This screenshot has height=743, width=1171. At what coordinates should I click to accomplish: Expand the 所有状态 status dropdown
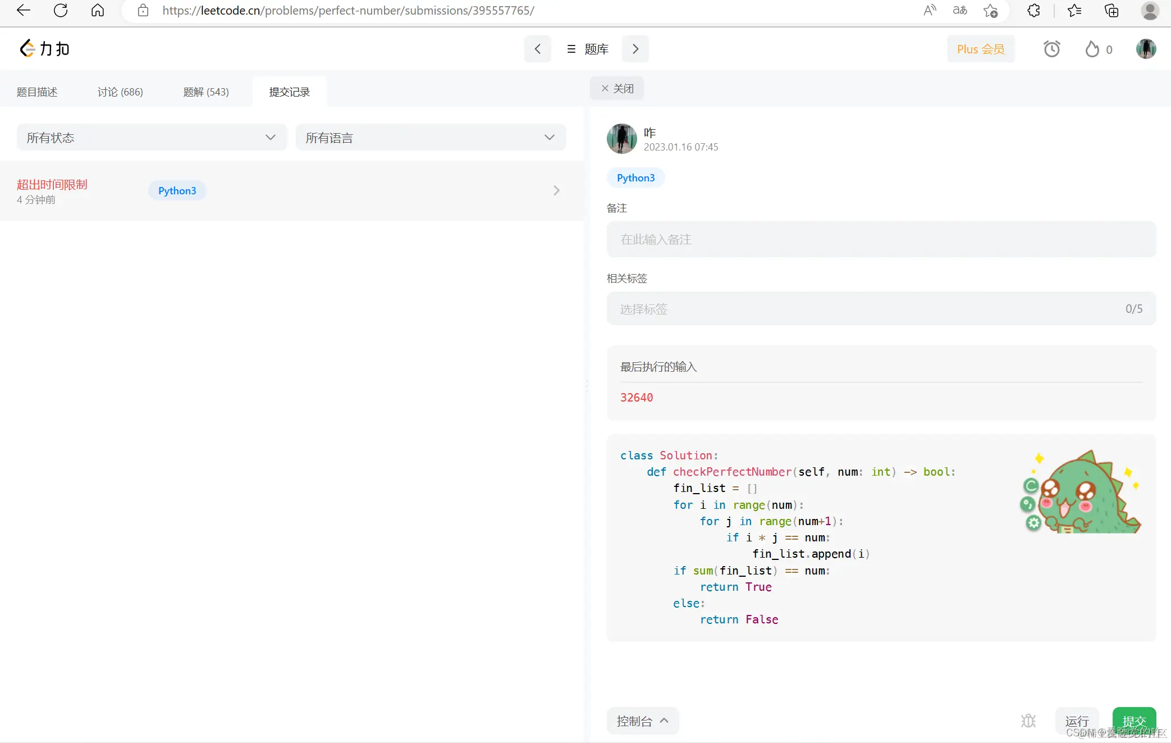(x=152, y=138)
